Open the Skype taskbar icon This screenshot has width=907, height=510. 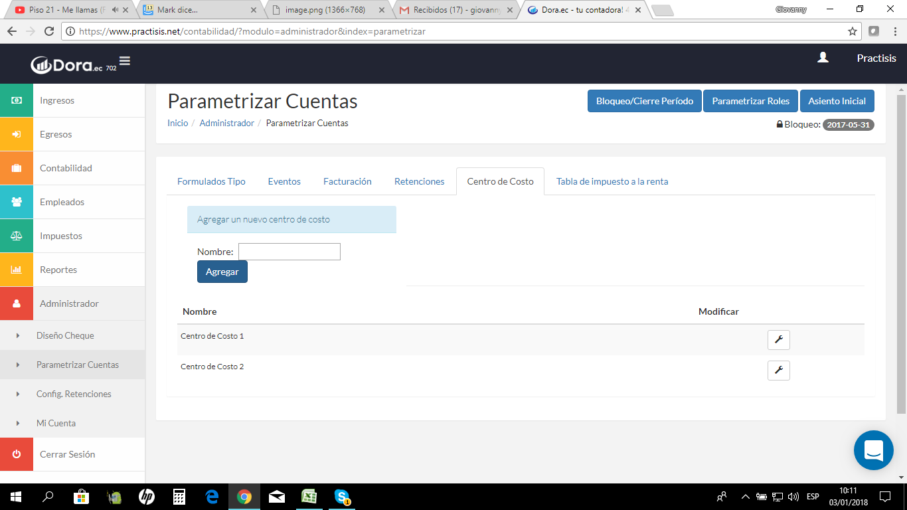click(342, 497)
